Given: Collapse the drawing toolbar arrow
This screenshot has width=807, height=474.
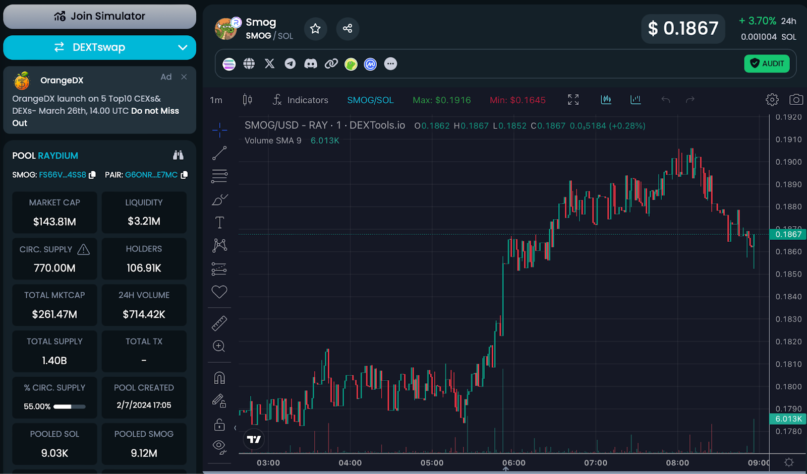Looking at the screenshot, I should coord(235,428).
